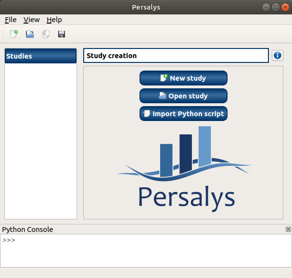292x278 pixels.
Task: Click the Study creation title field
Action: click(176, 56)
